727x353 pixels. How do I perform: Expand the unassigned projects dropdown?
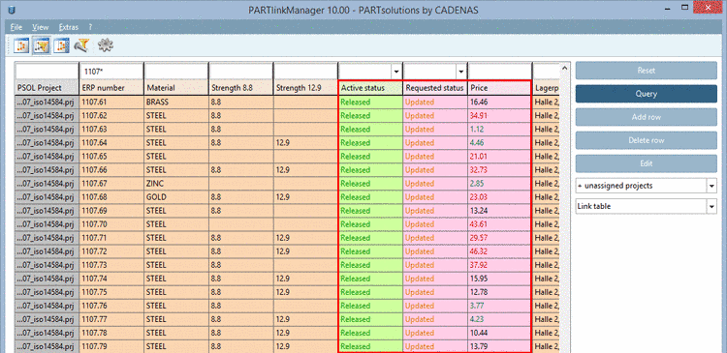point(711,186)
